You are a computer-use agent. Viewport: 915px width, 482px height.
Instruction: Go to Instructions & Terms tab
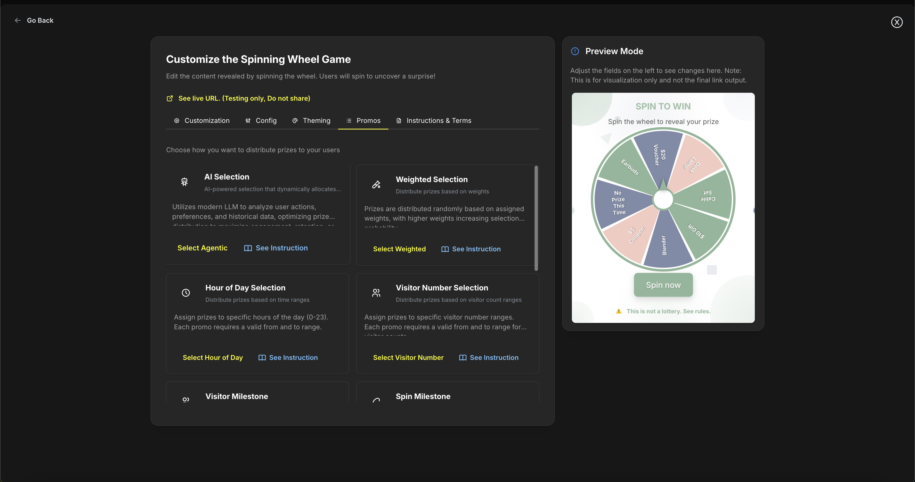tap(434, 121)
